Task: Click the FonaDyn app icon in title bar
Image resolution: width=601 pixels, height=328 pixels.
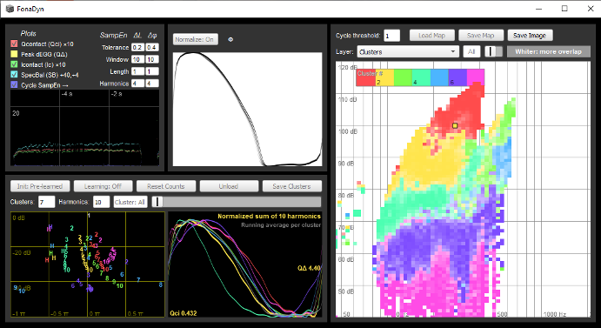Action: tap(10, 9)
